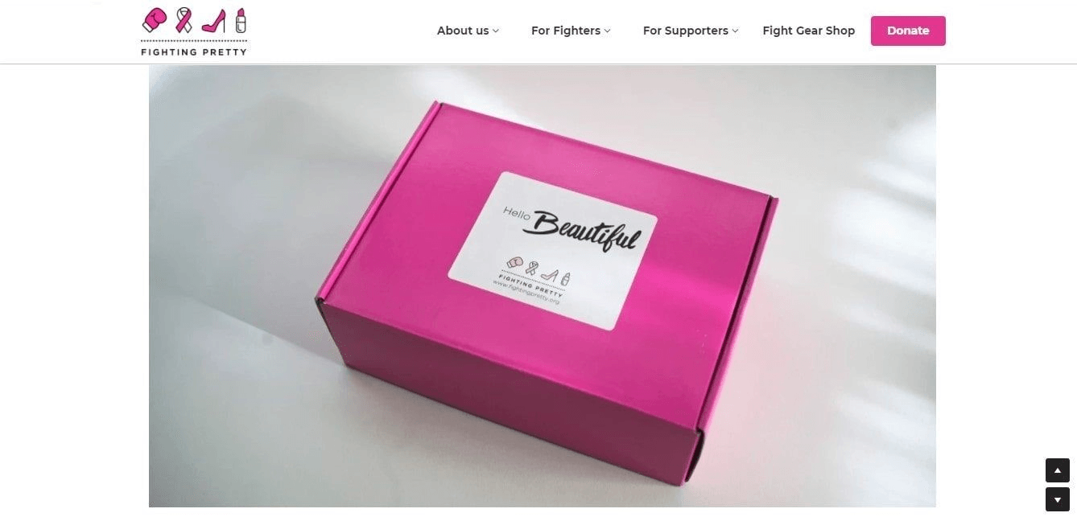Click the pink Donate button

click(x=908, y=31)
